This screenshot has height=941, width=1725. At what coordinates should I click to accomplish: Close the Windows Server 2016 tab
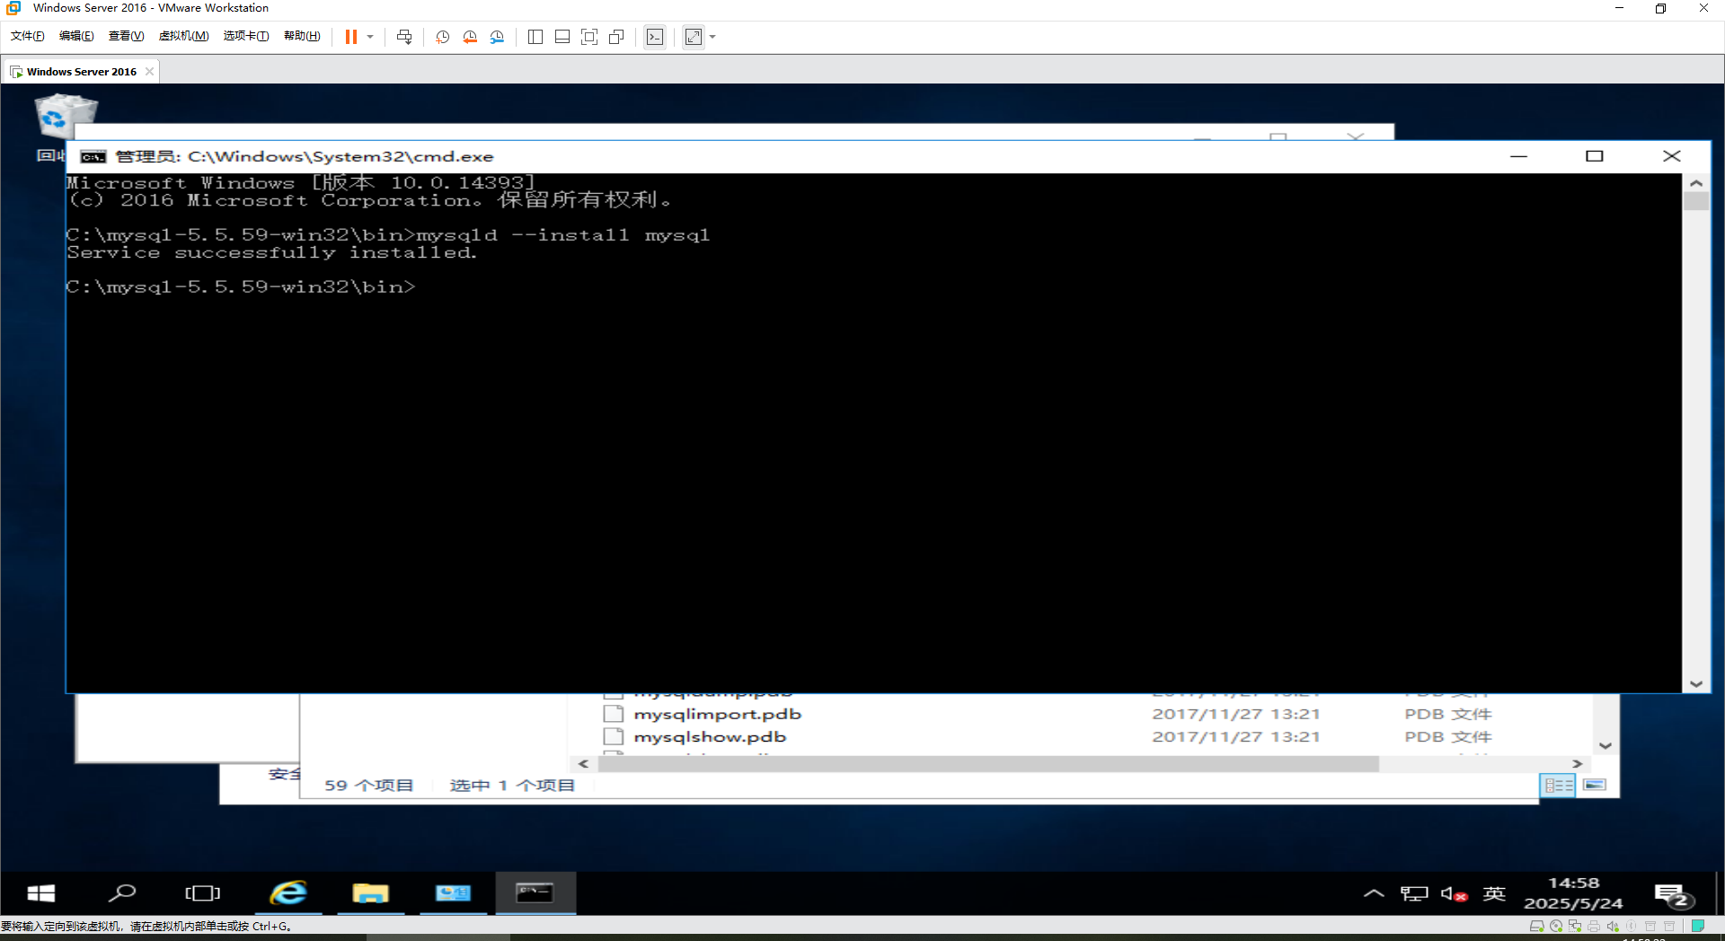(149, 72)
